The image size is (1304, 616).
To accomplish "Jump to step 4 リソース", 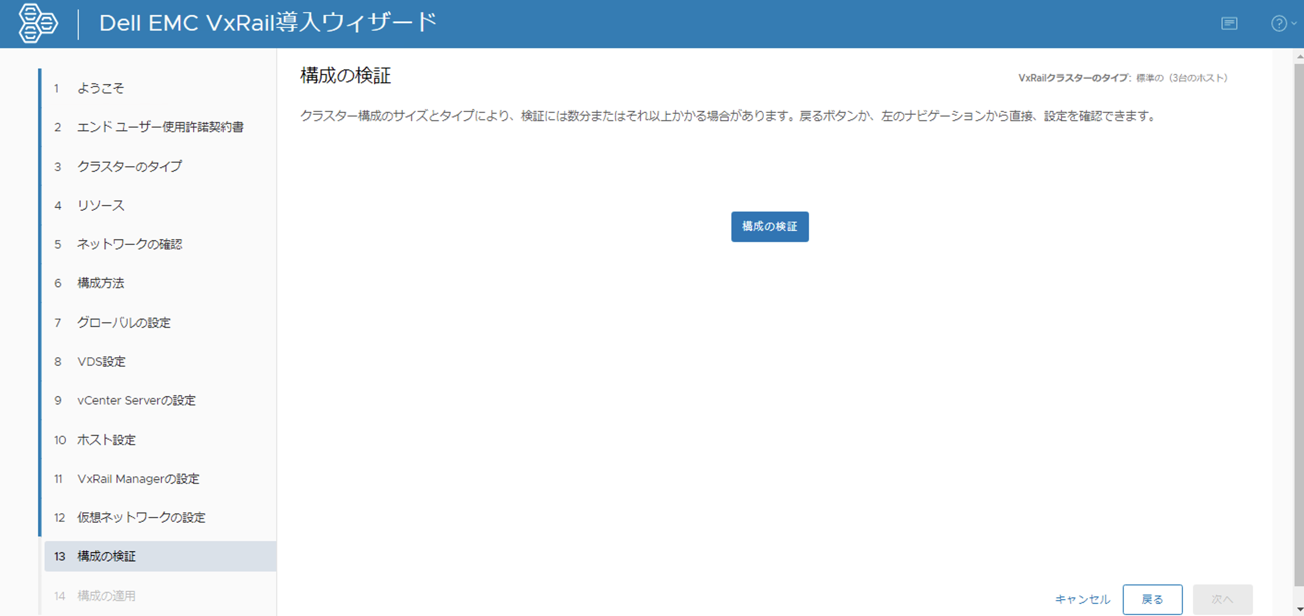I will [100, 205].
